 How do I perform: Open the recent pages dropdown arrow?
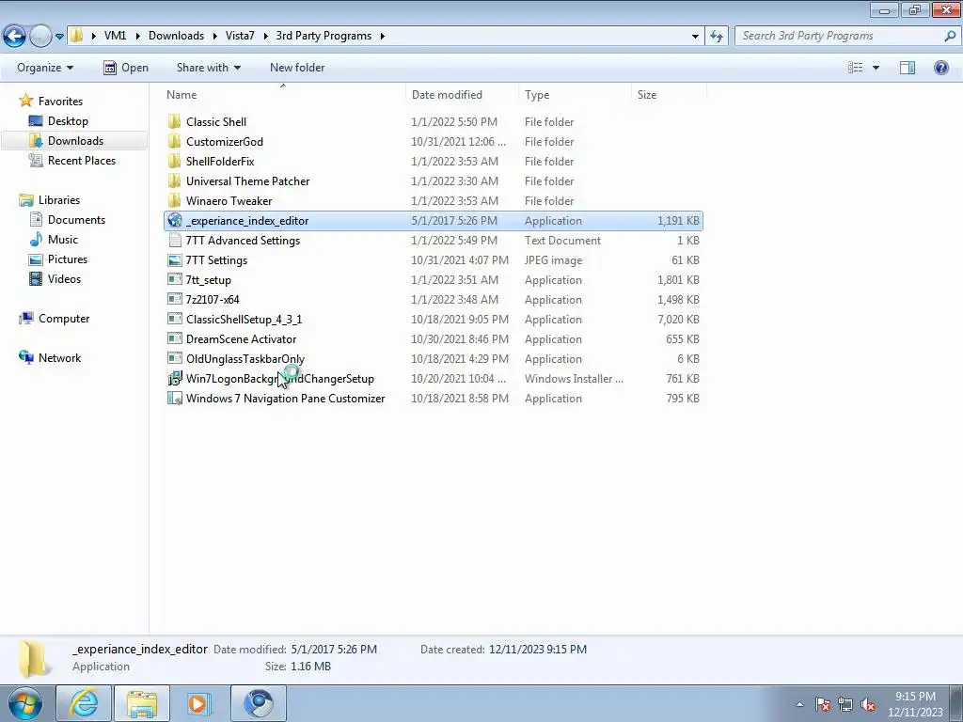pyautogui.click(x=59, y=37)
